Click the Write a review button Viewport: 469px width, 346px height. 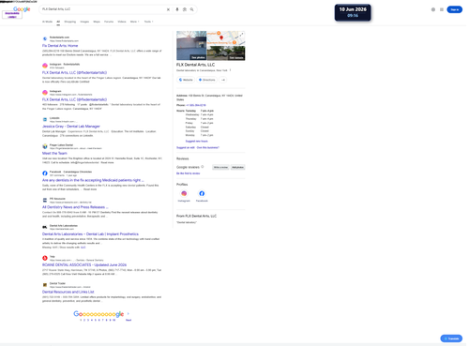pos(220,167)
